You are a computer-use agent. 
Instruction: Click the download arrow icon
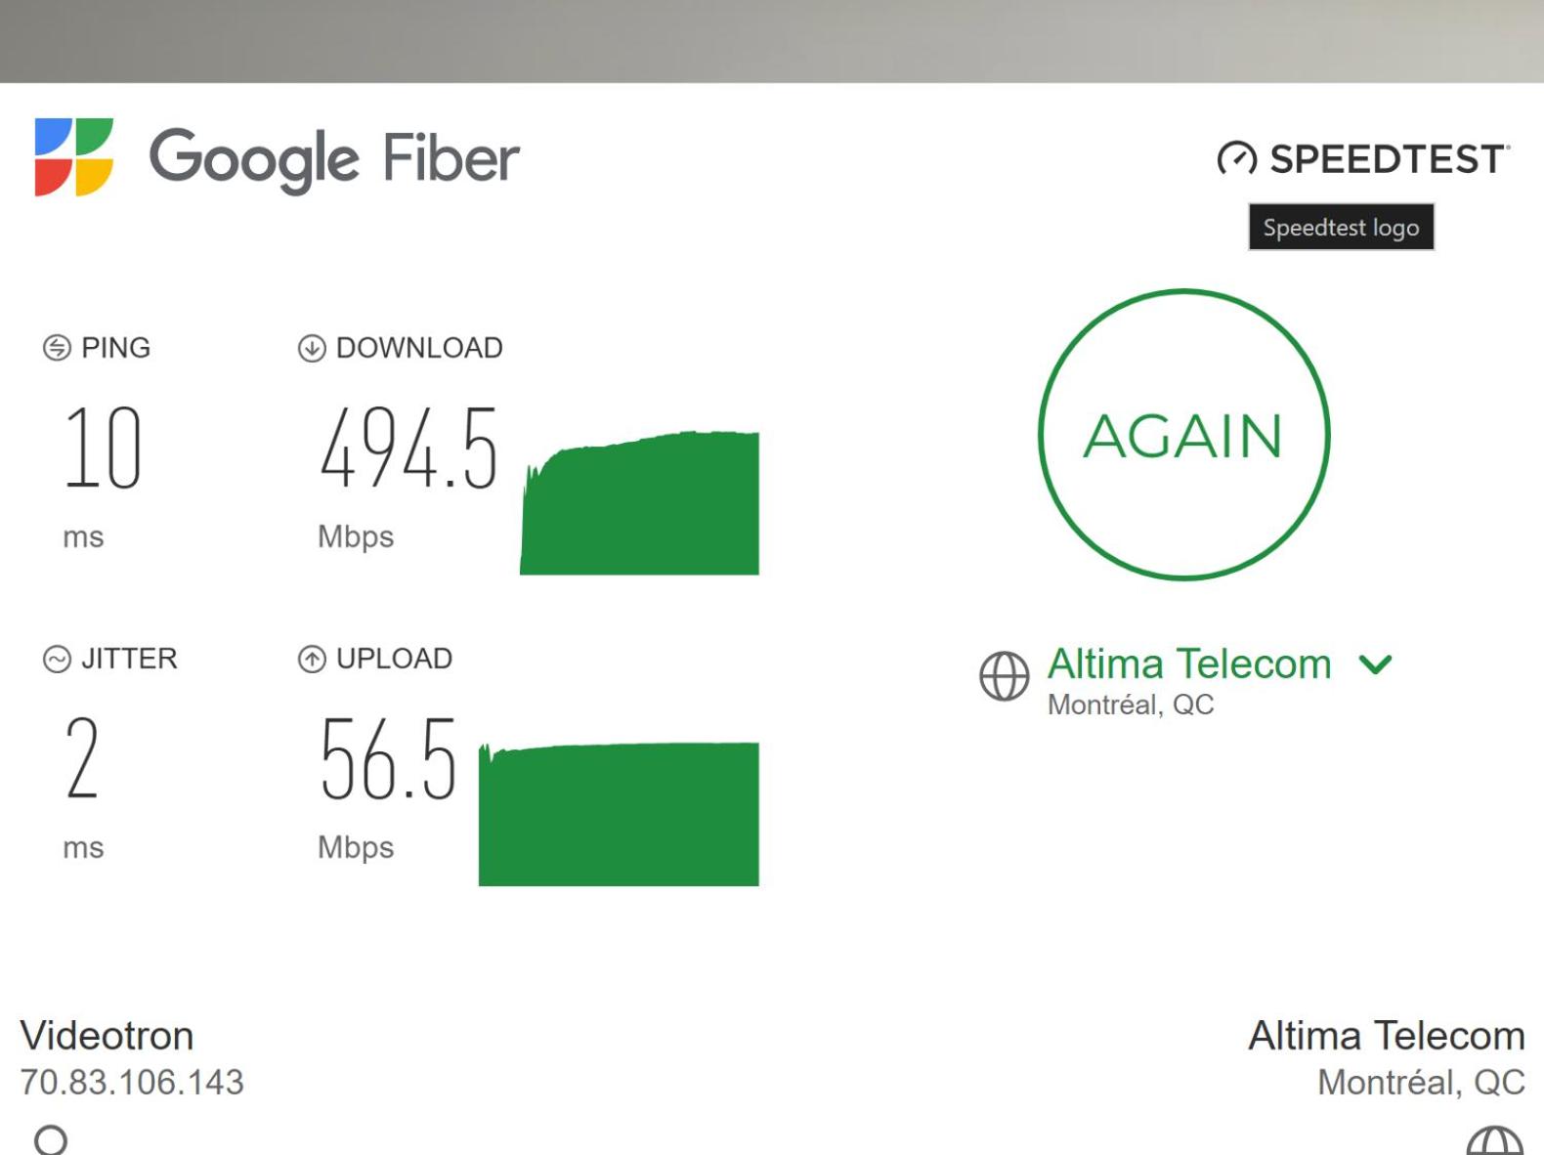(312, 348)
